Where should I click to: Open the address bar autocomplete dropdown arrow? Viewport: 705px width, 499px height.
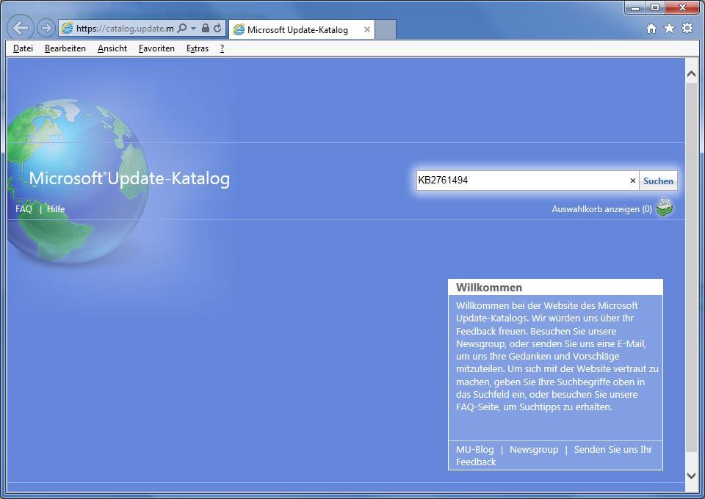point(193,29)
